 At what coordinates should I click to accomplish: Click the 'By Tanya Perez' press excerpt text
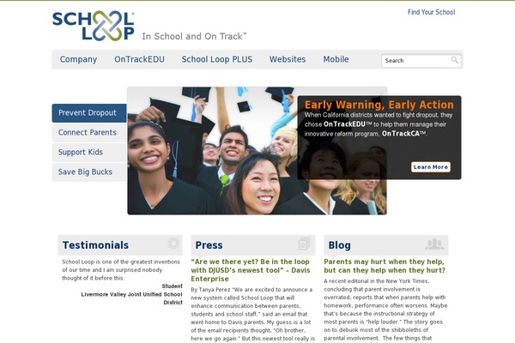pyautogui.click(x=253, y=314)
